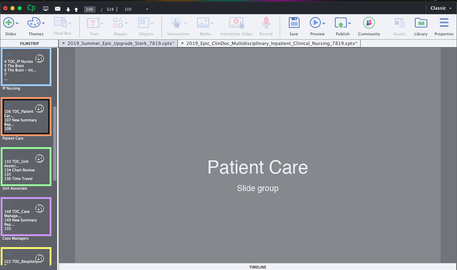Switch to Epic_ClinDoc_Multidisciplinary_Inpatient tab
The image size is (457, 270).
click(271, 43)
